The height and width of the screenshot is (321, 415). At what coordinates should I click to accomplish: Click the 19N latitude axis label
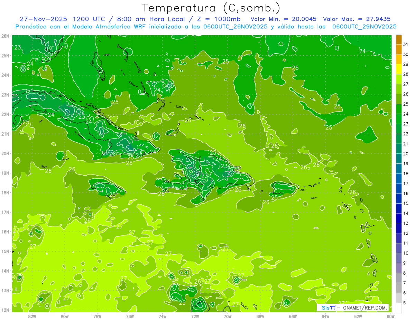5,173
